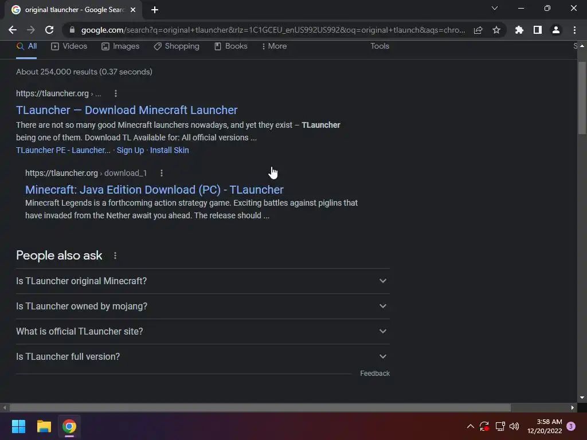Switch to Books results
Viewport: 587px width, 440px height.
pyautogui.click(x=230, y=46)
